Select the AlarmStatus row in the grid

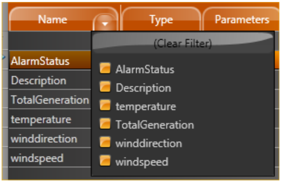40,61
